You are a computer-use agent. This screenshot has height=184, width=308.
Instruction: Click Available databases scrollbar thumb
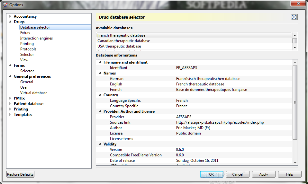point(294,41)
